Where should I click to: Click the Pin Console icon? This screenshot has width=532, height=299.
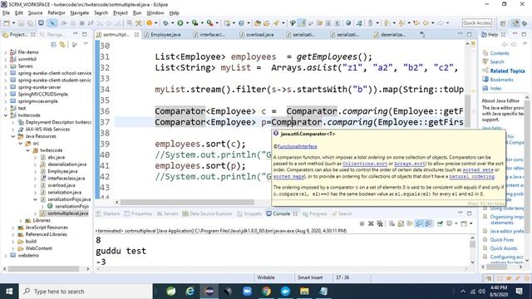click(440, 223)
